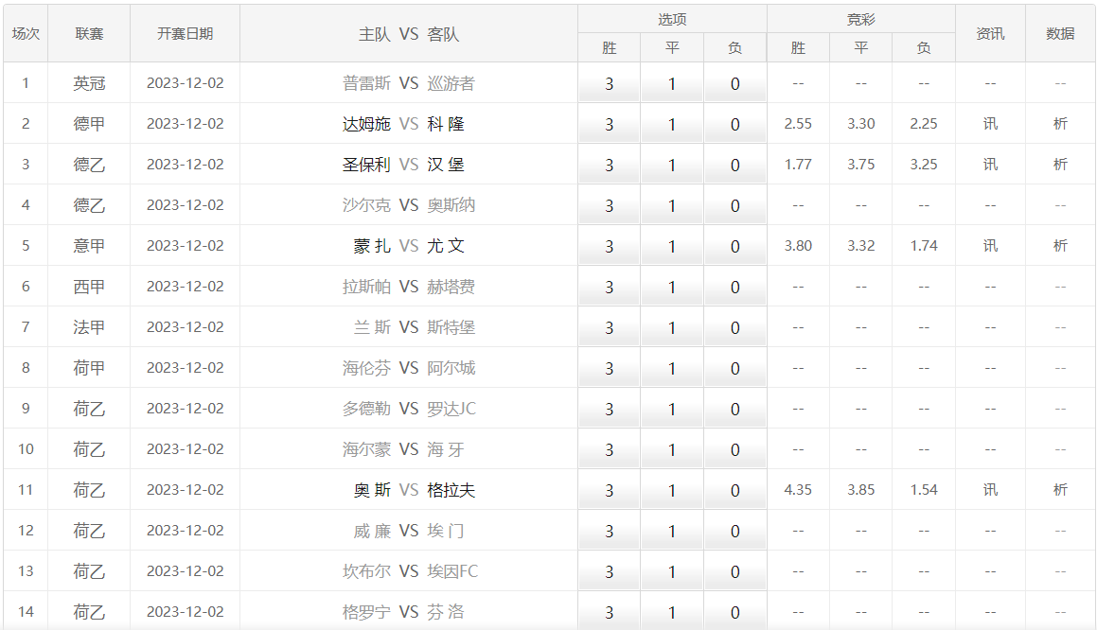Choose loss 0 for 多德勒 VS 罗达JC
The image size is (1097, 630).
coord(734,409)
